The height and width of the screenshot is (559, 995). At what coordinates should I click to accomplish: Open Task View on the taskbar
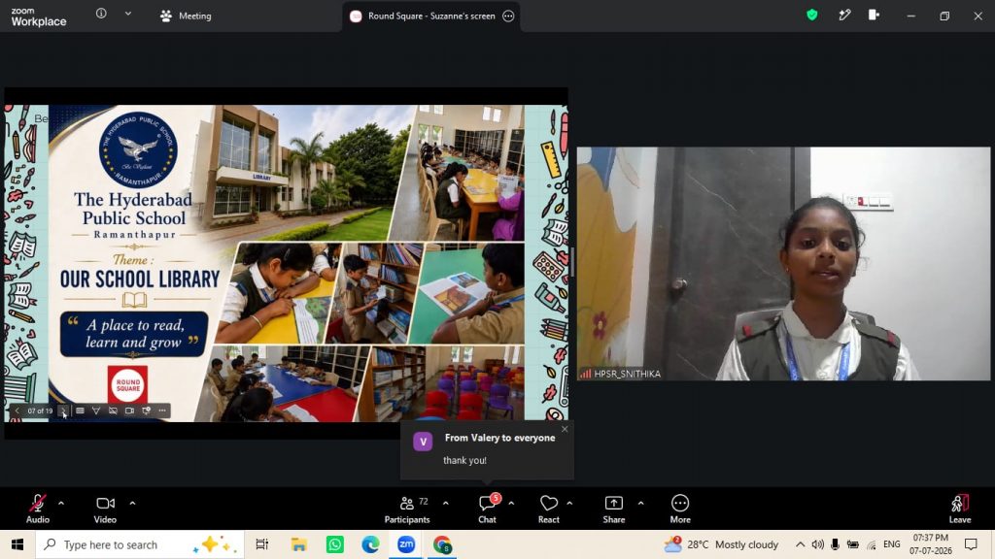point(261,544)
